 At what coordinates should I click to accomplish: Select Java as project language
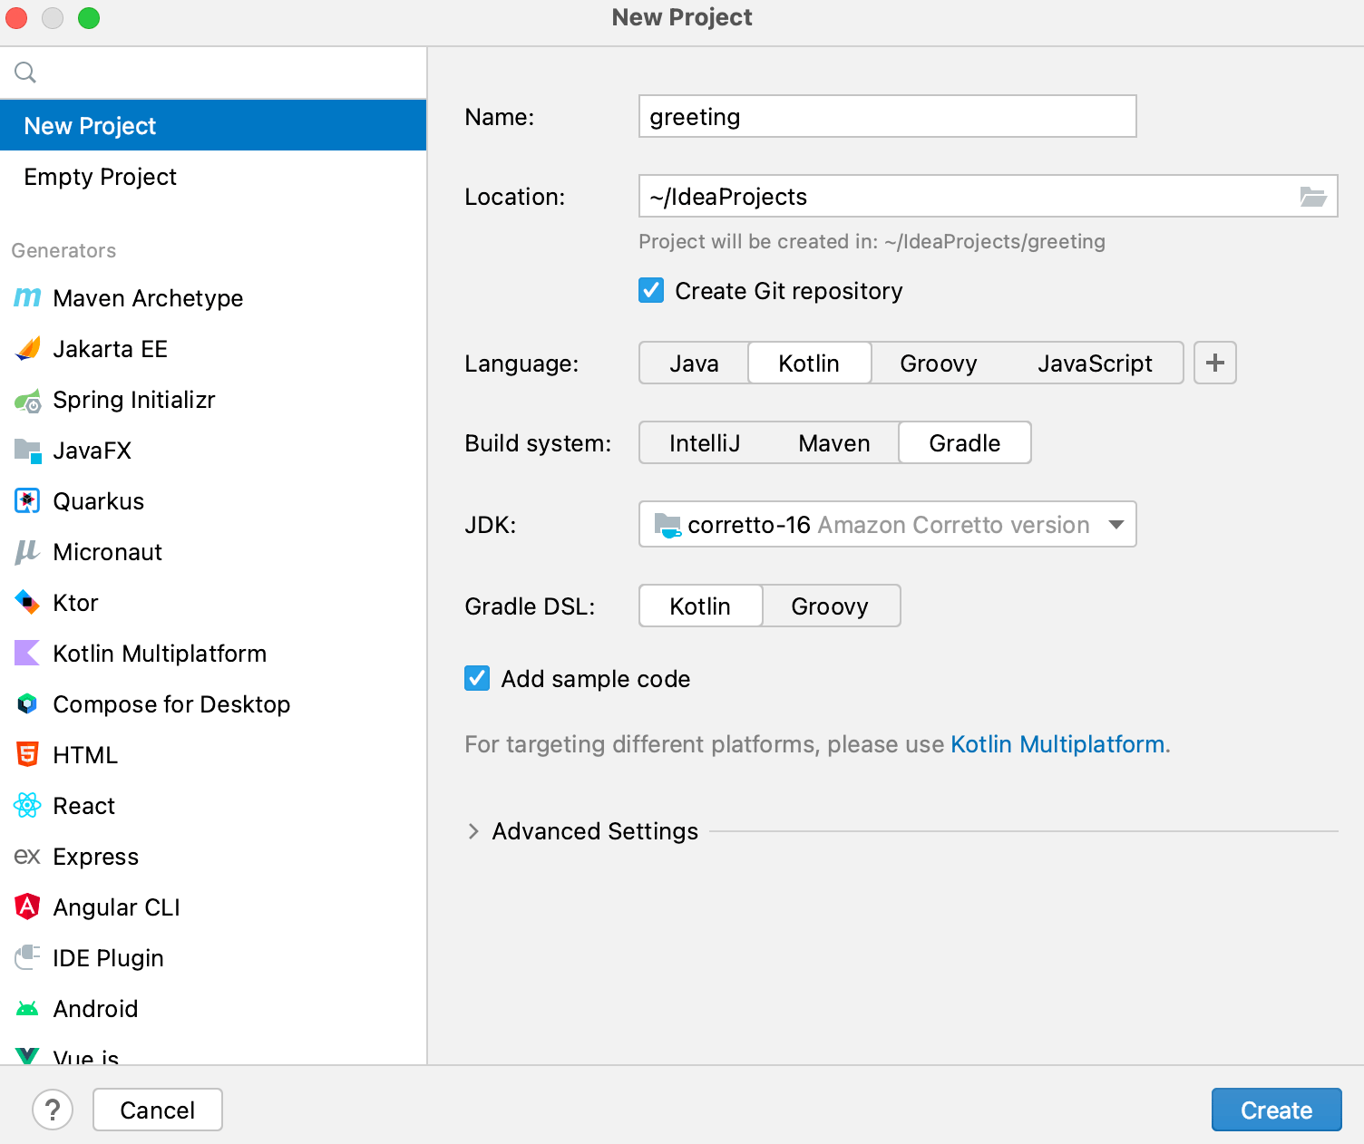tap(693, 363)
